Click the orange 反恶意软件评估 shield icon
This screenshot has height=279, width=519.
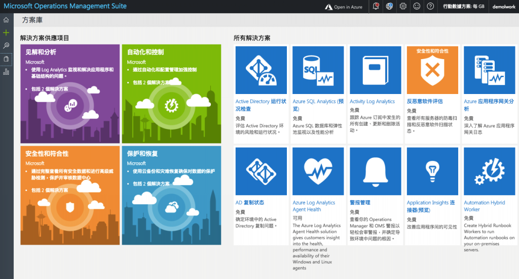click(432, 71)
